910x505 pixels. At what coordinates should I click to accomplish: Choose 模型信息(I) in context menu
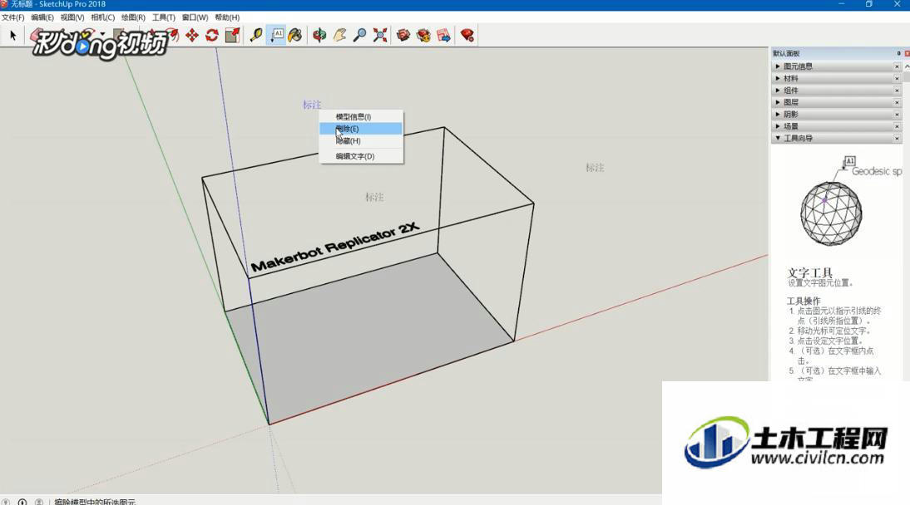361,116
